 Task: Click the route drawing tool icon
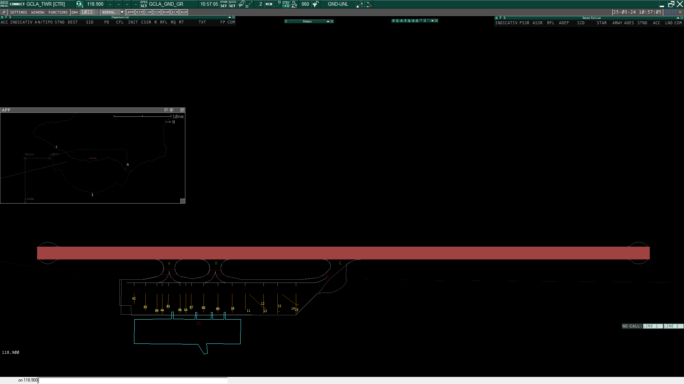(360, 4)
